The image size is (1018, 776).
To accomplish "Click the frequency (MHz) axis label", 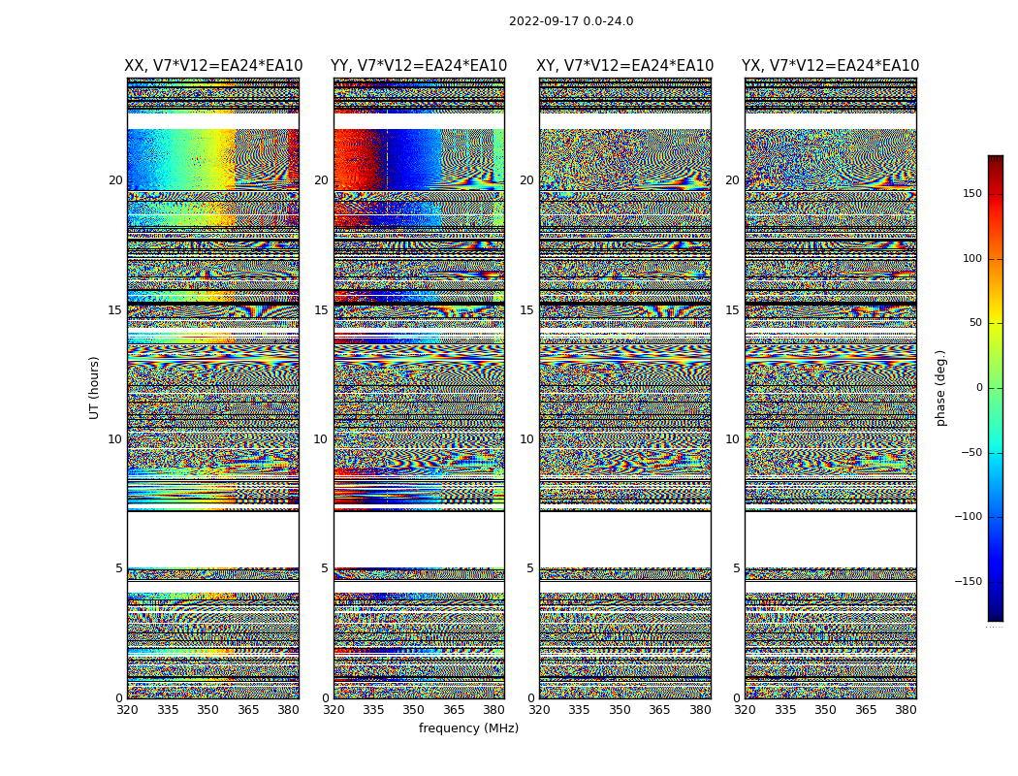I will coord(468,727).
